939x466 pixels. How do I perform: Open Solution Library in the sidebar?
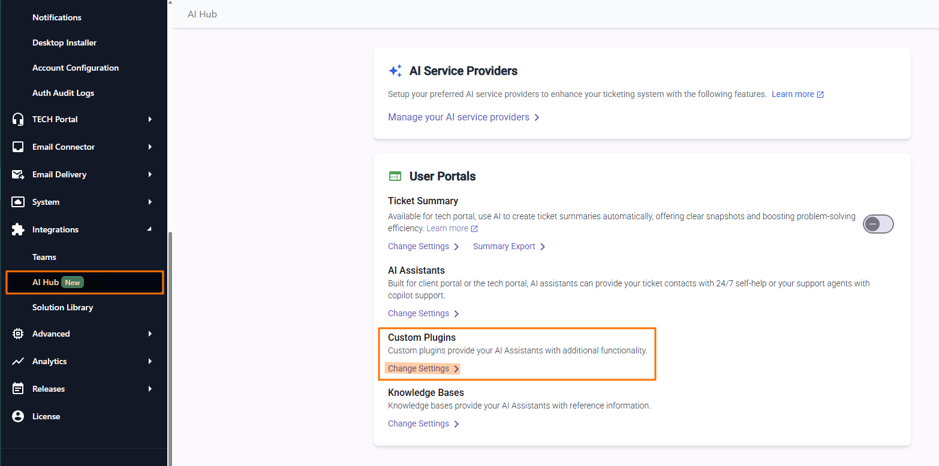(62, 307)
